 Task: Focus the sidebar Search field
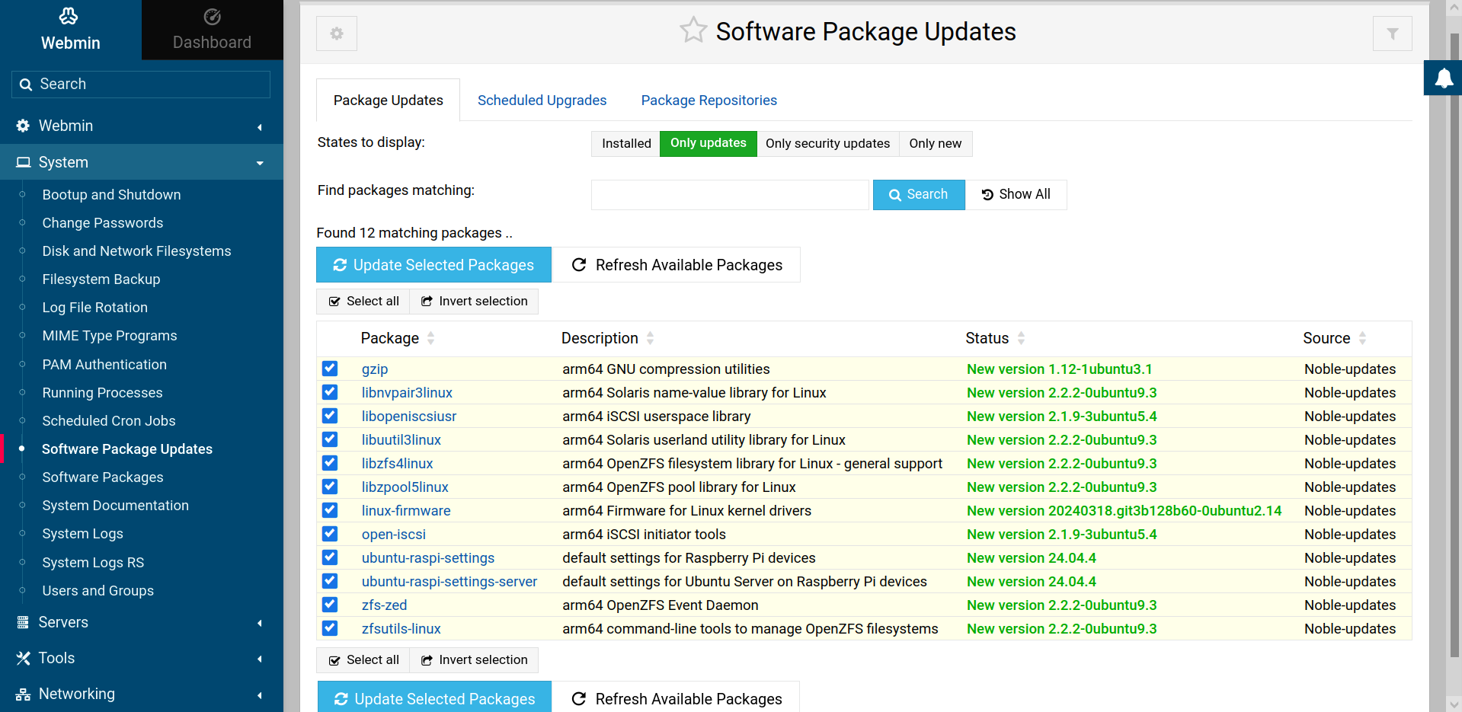(141, 85)
